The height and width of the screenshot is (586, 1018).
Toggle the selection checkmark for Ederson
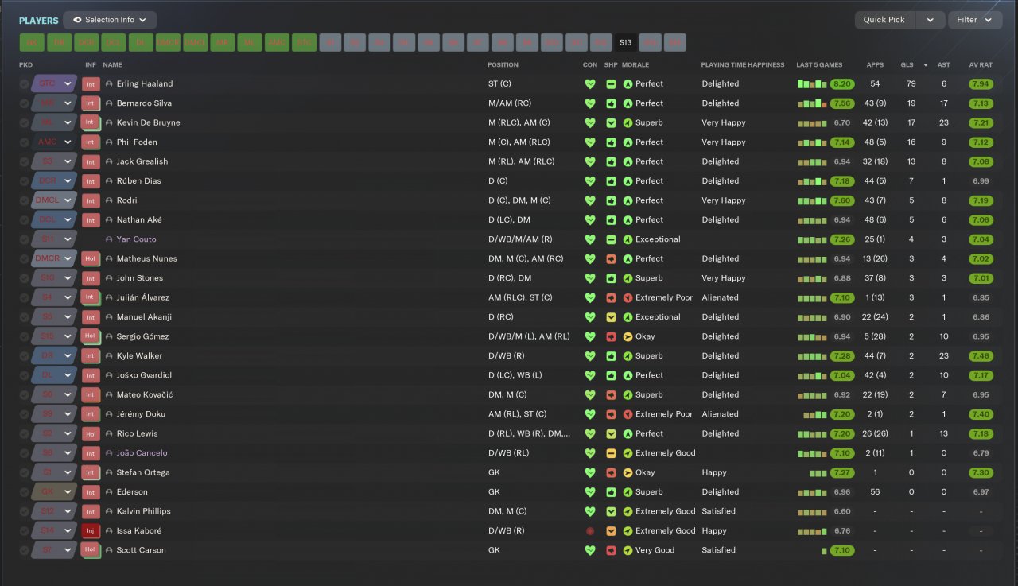(x=25, y=492)
